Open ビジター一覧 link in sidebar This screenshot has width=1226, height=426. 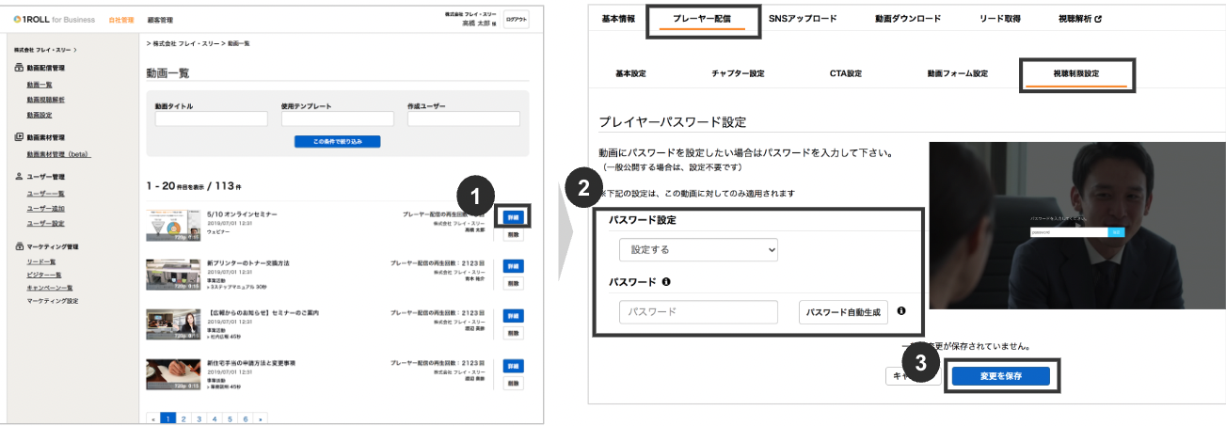tap(43, 275)
